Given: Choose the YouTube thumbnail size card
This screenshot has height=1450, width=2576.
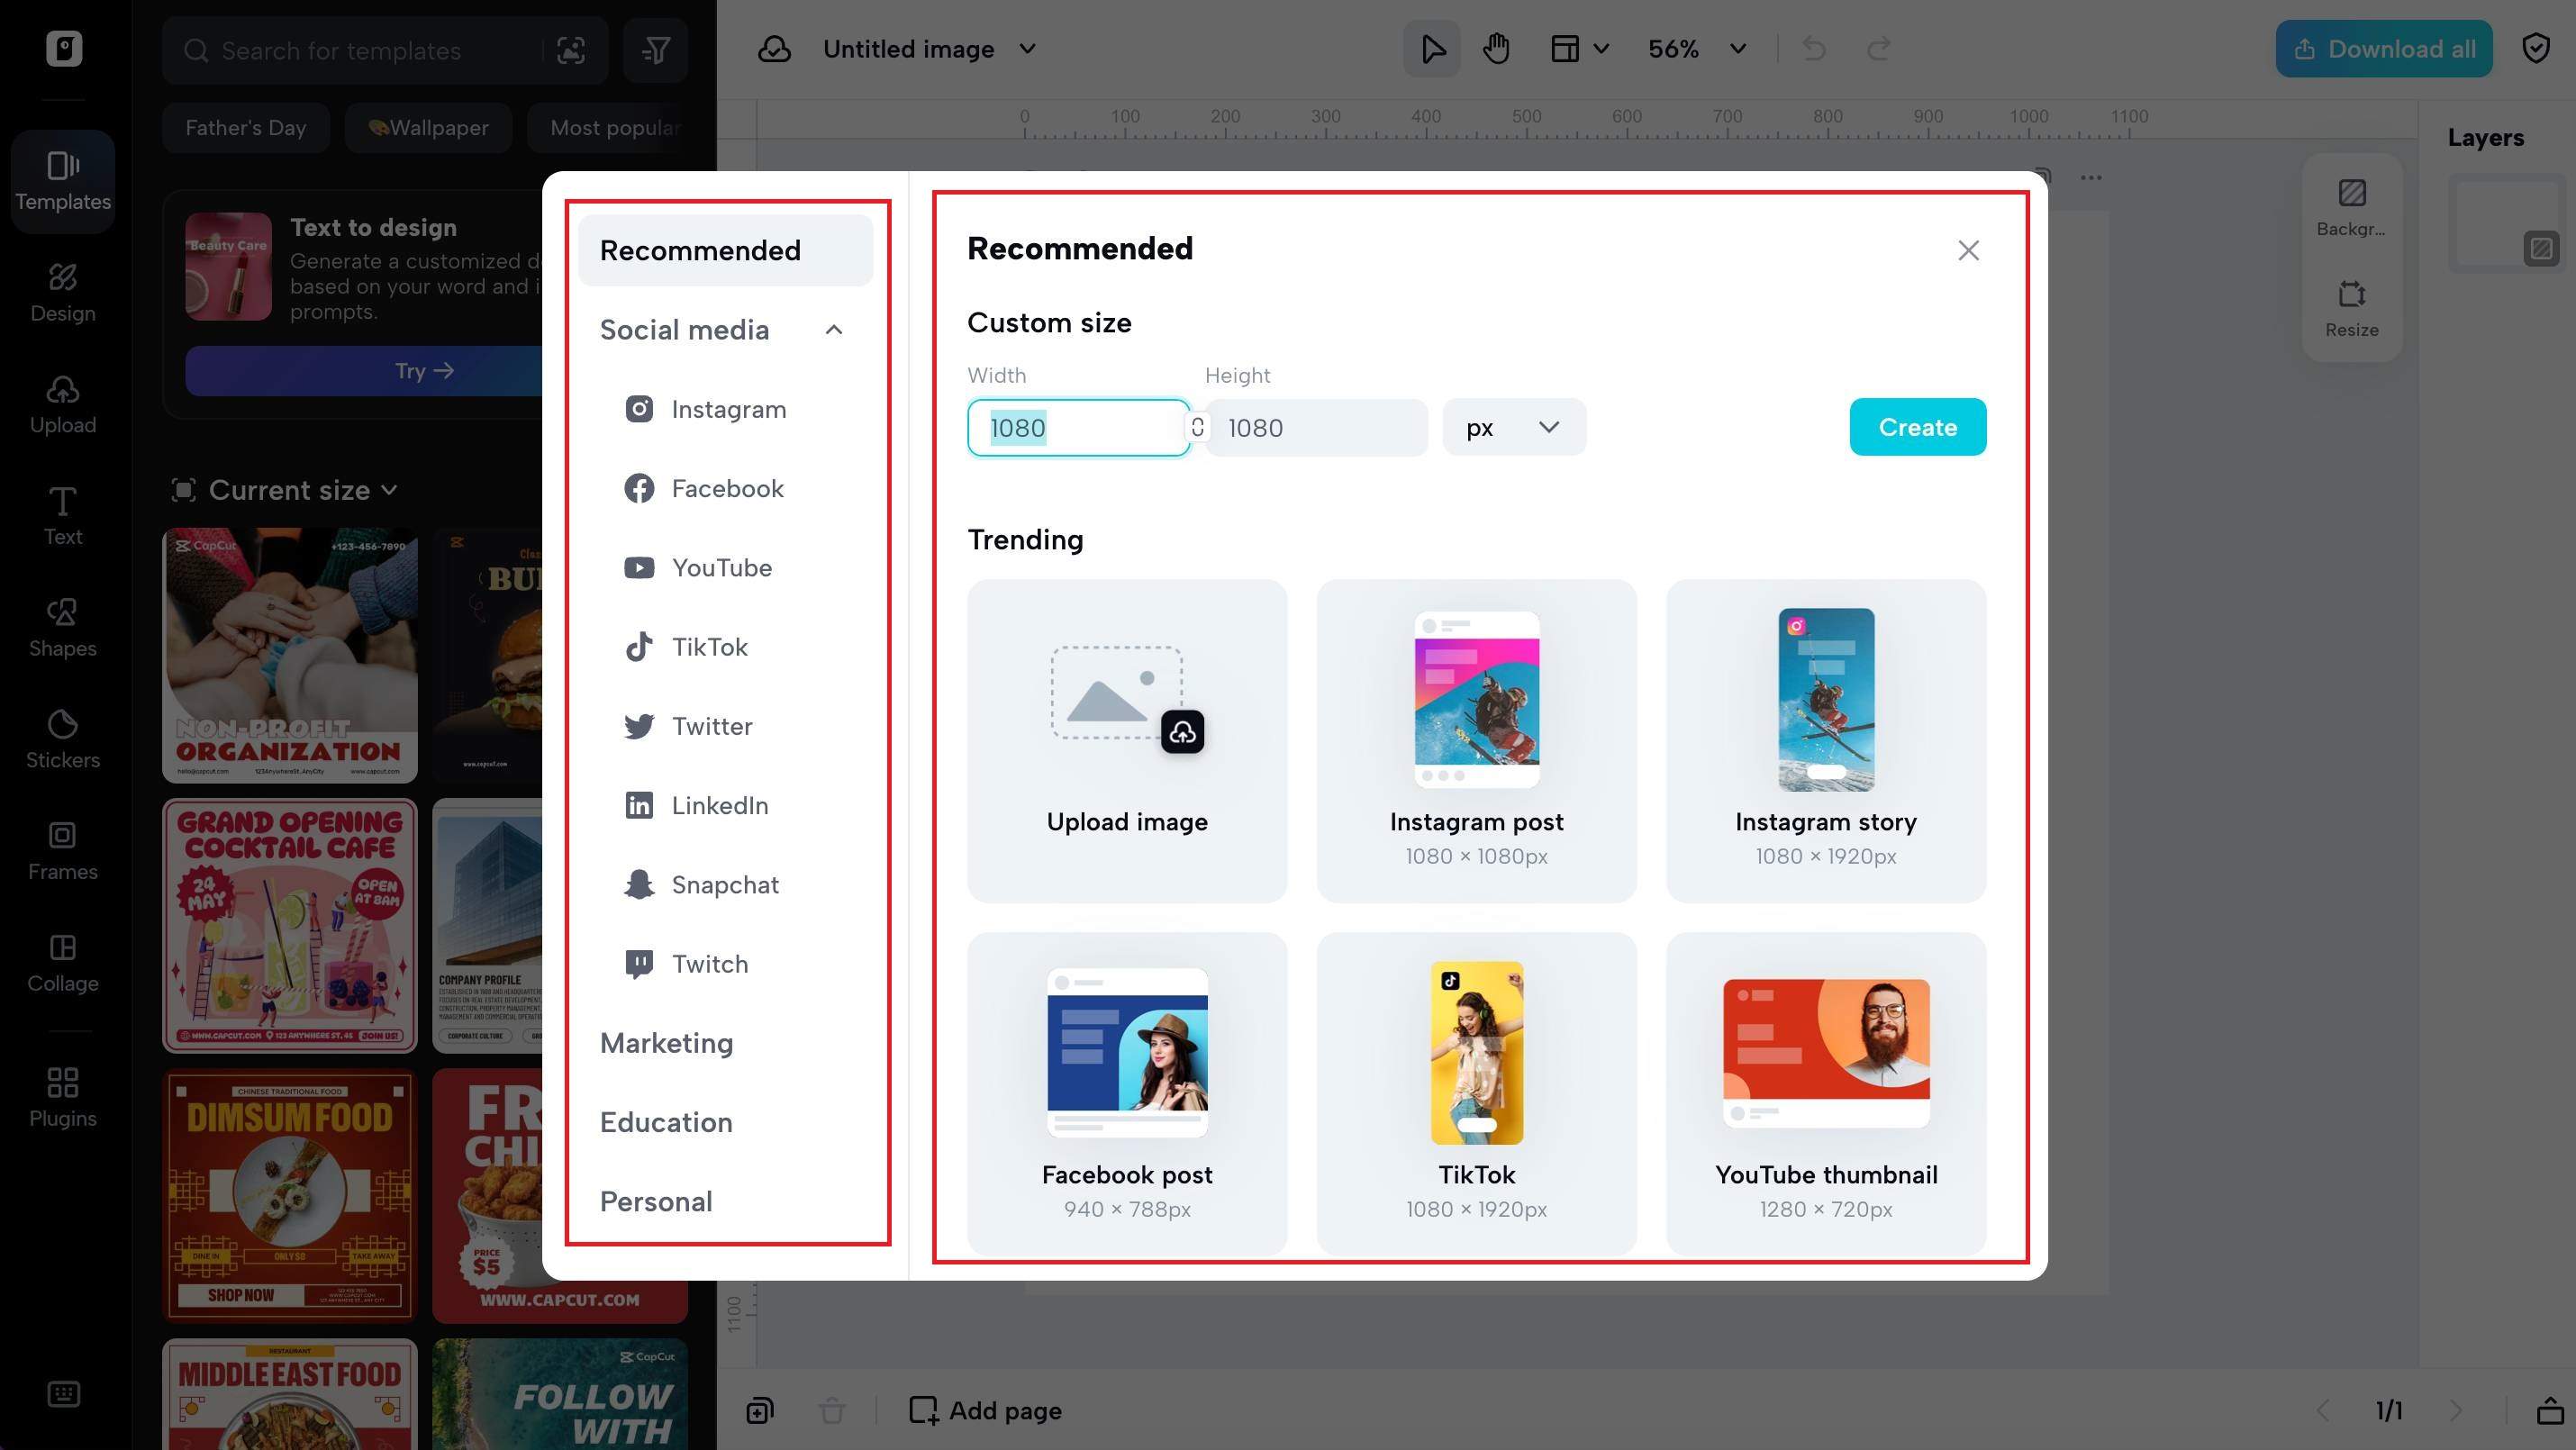Looking at the screenshot, I should 1826,1094.
